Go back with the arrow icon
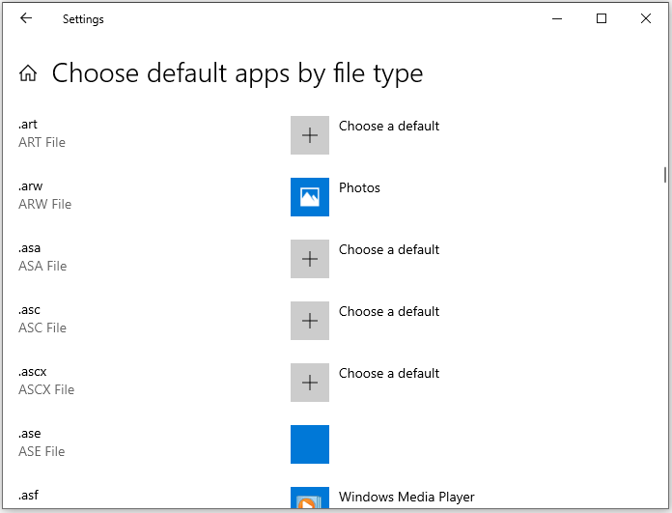The image size is (672, 513). 26,18
